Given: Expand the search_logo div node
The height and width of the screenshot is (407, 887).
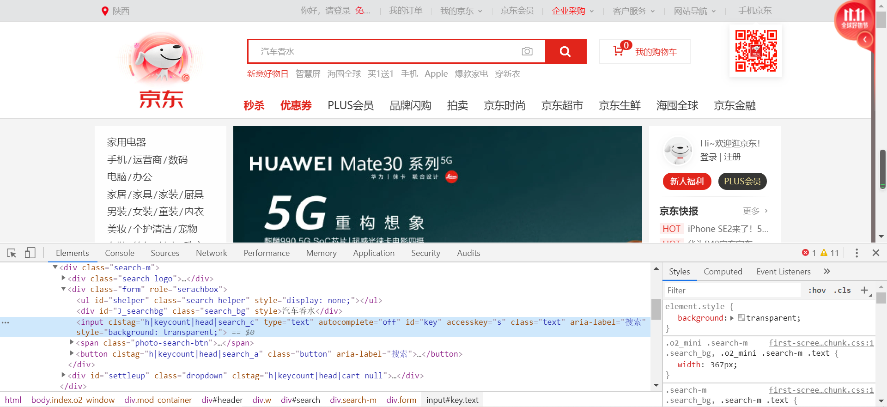Looking at the screenshot, I should tap(64, 278).
